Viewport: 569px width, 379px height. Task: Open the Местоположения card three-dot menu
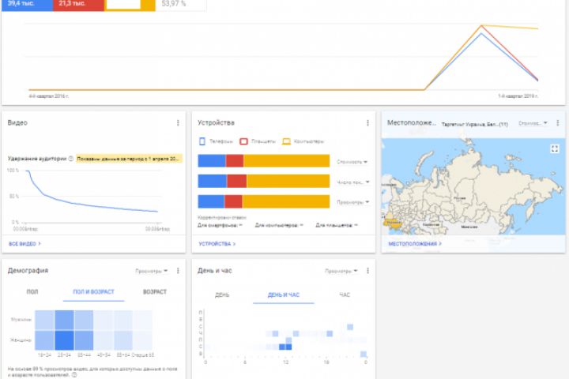[558, 123]
